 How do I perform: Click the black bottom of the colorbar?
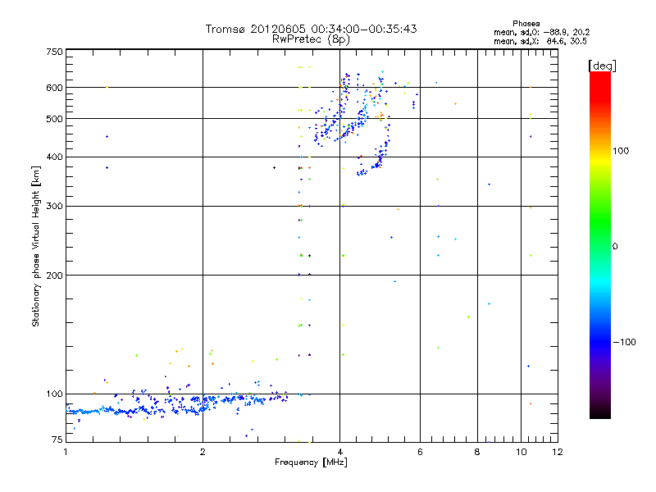[600, 412]
